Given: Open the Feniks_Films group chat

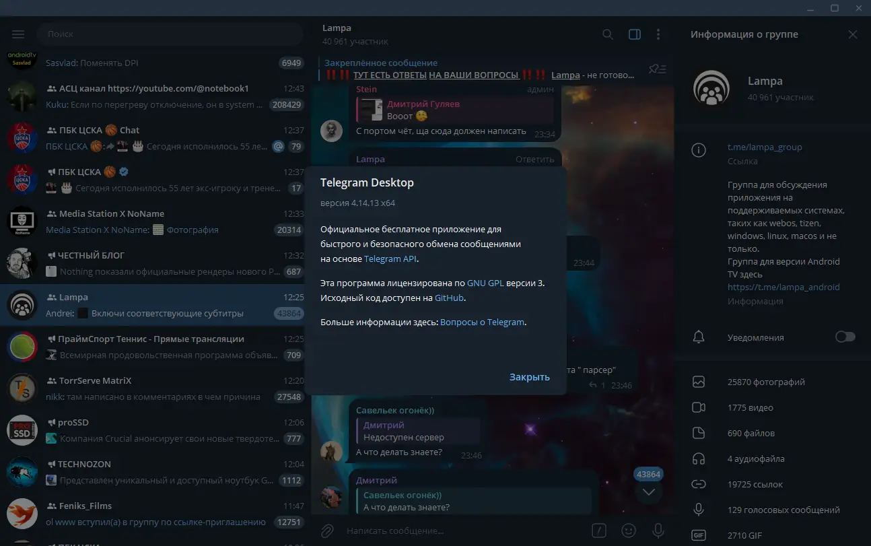Looking at the screenshot, I should (155, 514).
